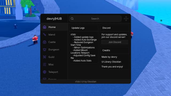Open the Misc tab

(54, 65)
